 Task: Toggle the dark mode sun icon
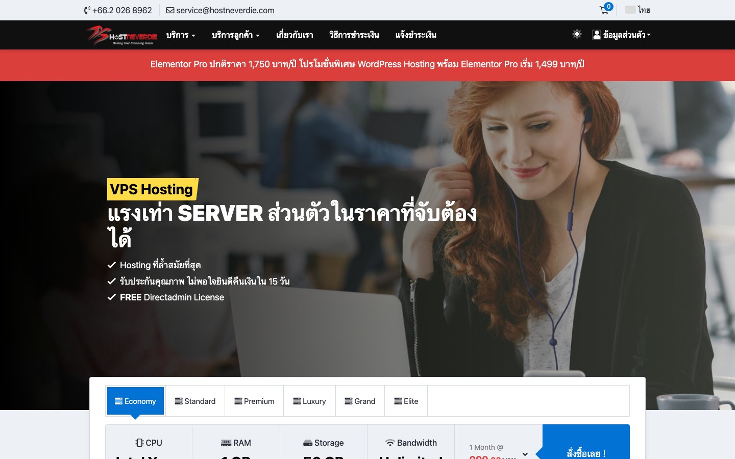pyautogui.click(x=577, y=34)
